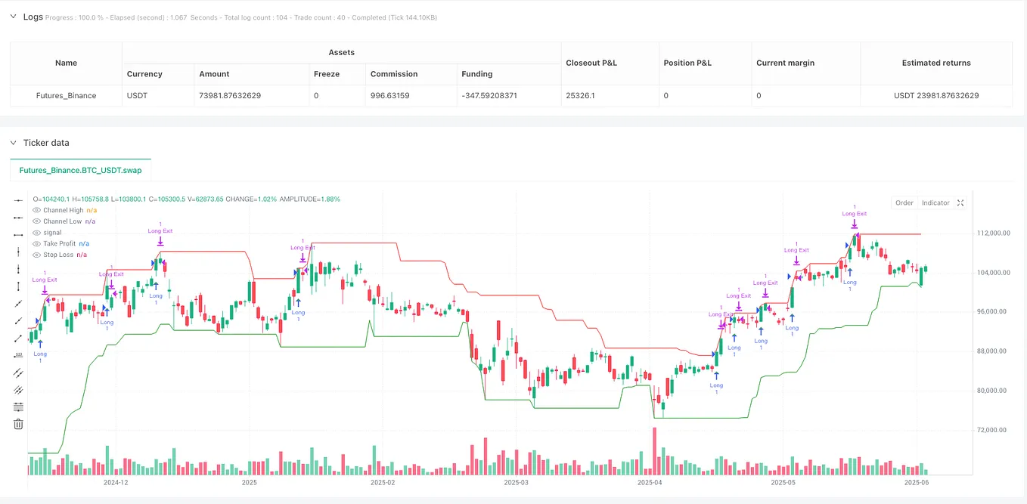1027x504 pixels.
Task: Hide the Stop Loss line
Action: [x=36, y=255]
